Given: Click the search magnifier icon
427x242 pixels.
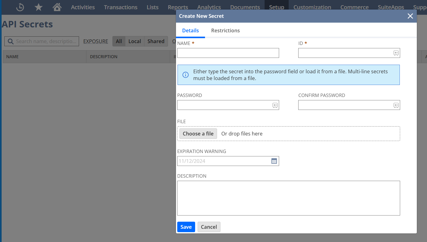Looking at the screenshot, I should pyautogui.click(x=10, y=41).
